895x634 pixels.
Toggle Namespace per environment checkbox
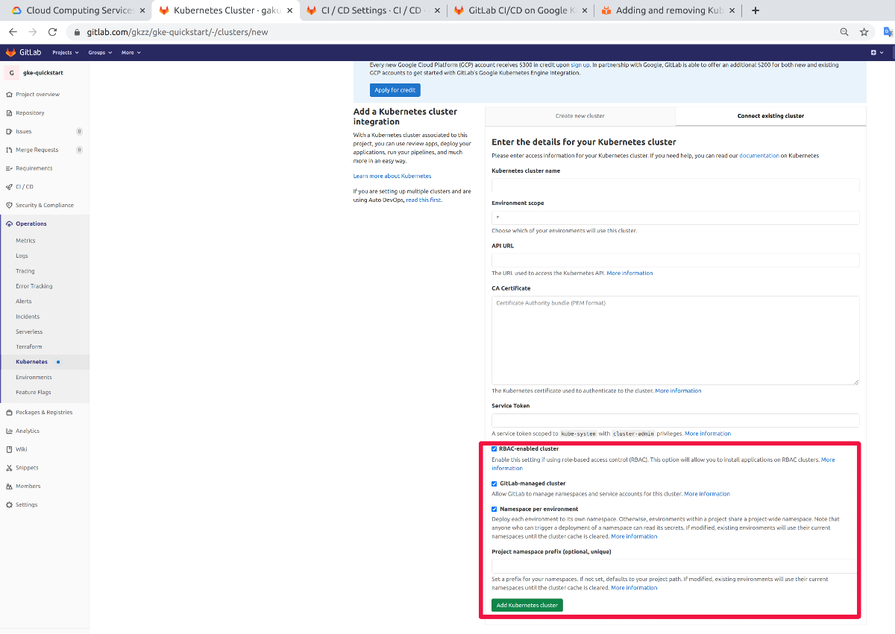(494, 510)
